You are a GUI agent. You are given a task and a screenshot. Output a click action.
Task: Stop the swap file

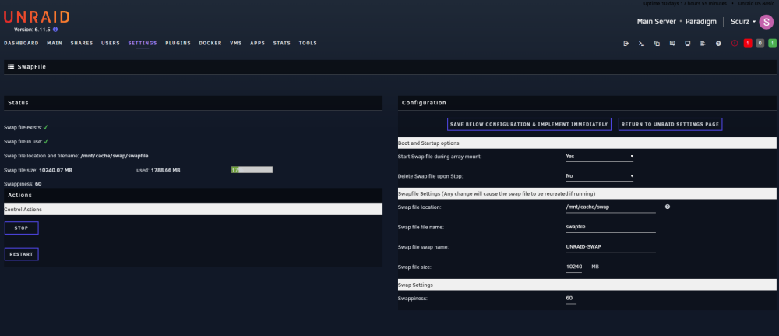coord(21,228)
